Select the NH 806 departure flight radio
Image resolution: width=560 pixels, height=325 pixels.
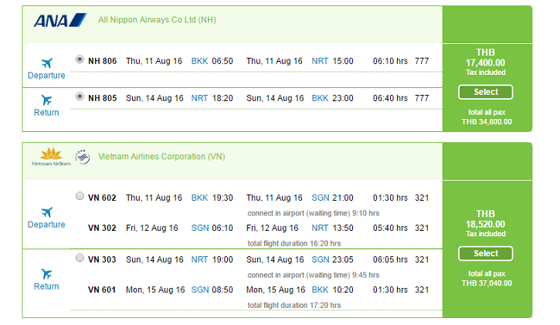coord(80,59)
